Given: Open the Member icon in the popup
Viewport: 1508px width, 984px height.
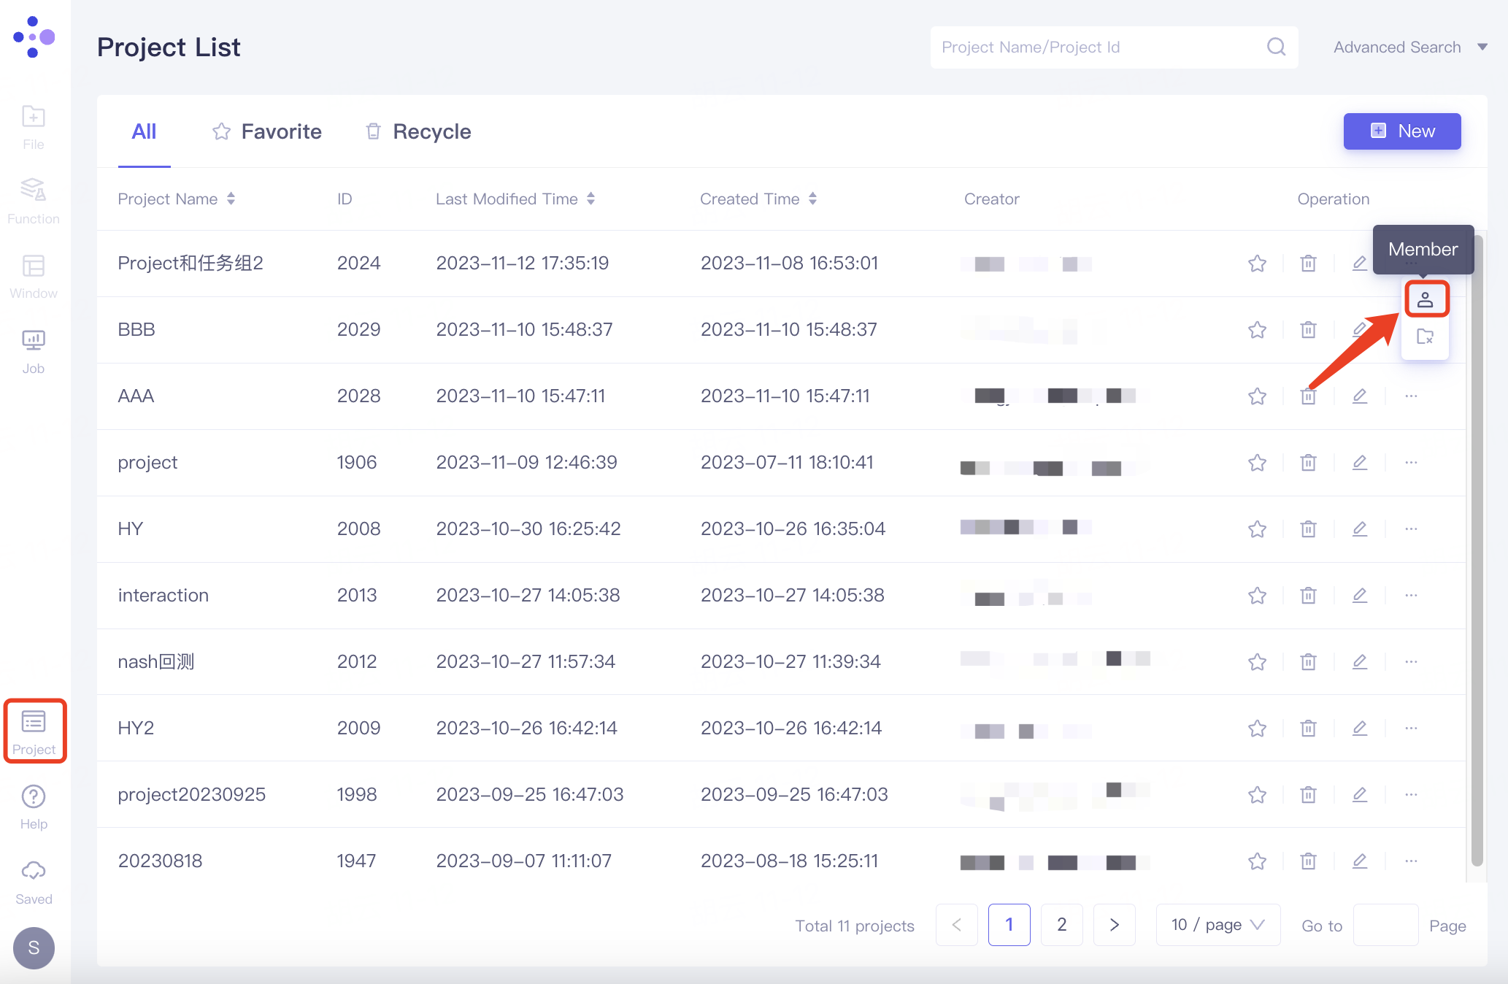Looking at the screenshot, I should coord(1425,299).
